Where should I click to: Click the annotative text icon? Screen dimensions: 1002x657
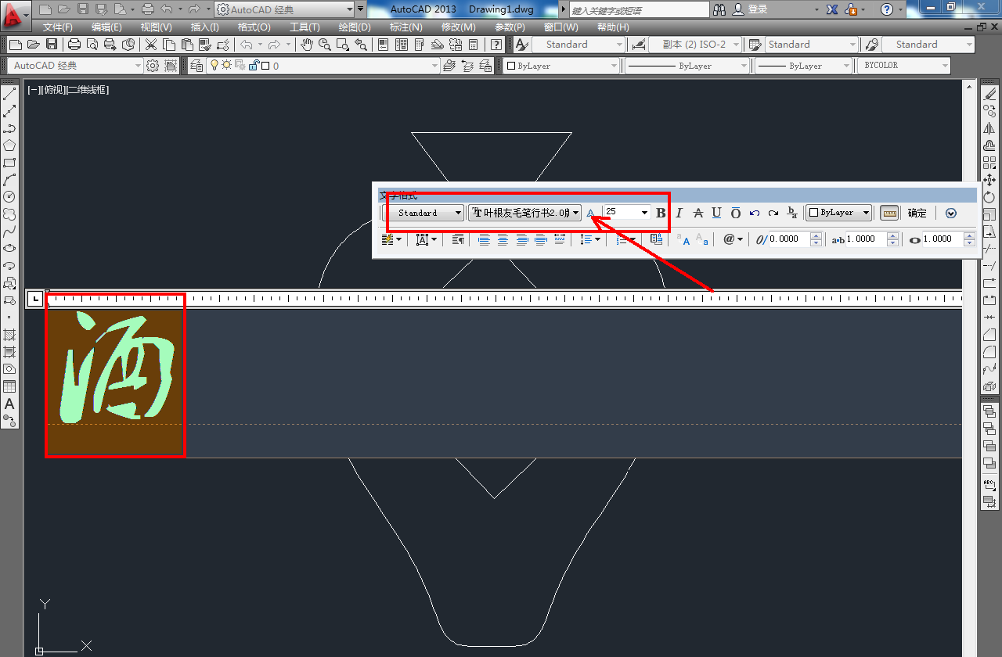[591, 213]
